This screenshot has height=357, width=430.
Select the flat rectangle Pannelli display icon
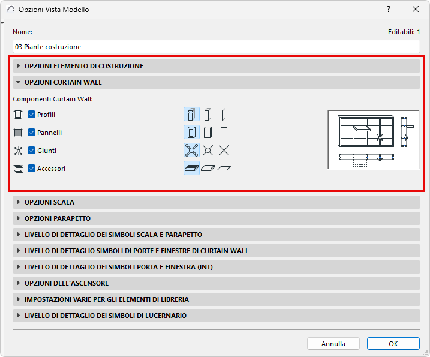tap(224, 132)
